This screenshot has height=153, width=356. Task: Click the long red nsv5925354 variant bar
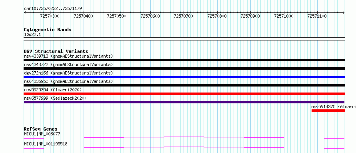(184, 94)
